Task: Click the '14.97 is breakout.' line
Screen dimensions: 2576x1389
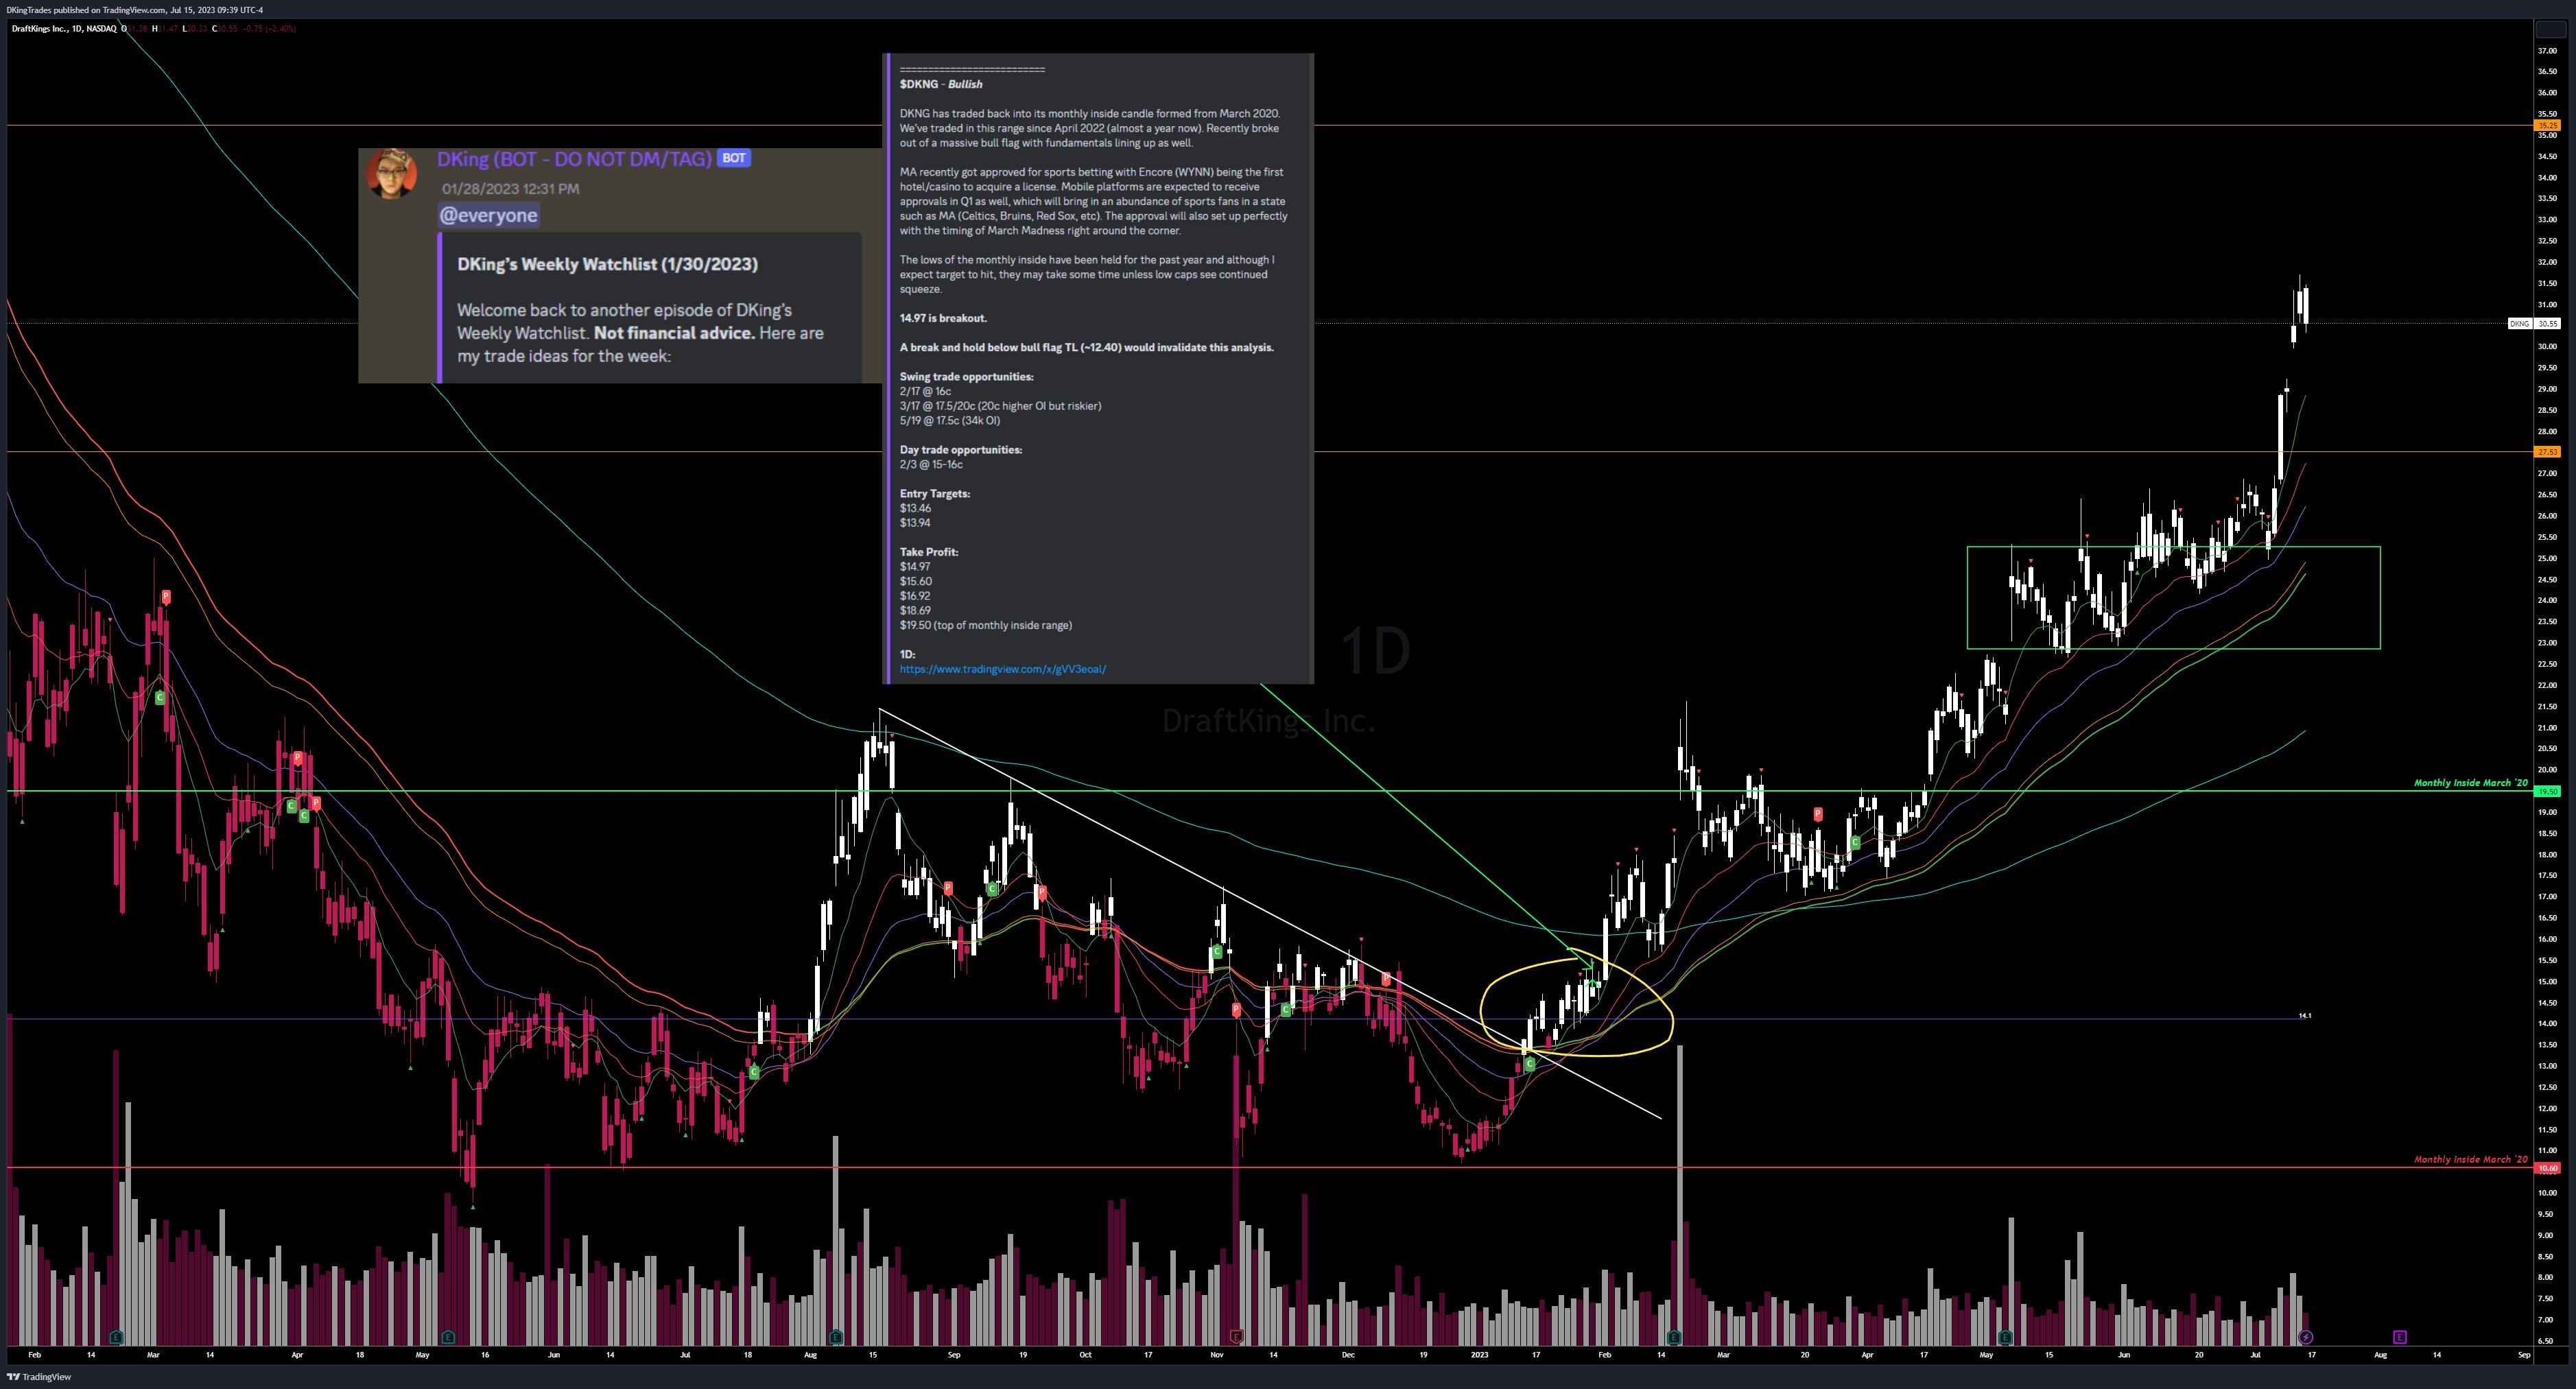Action: [943, 318]
